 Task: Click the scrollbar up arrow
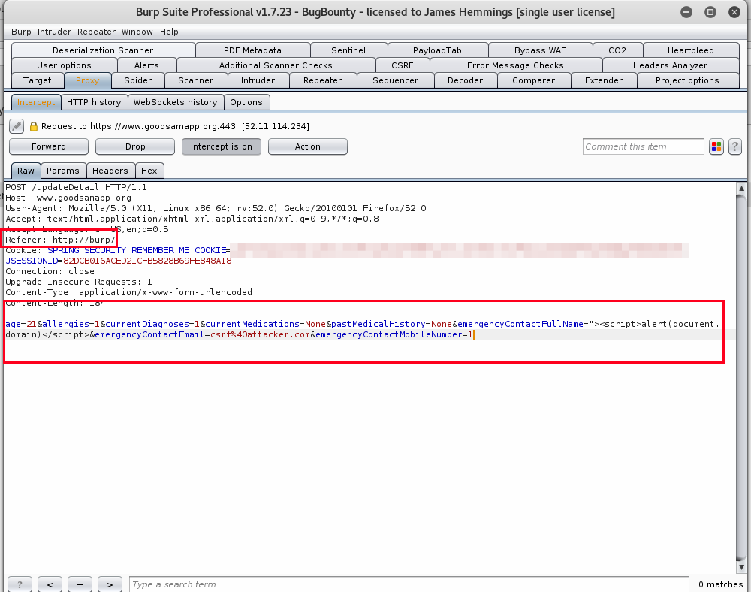point(741,189)
